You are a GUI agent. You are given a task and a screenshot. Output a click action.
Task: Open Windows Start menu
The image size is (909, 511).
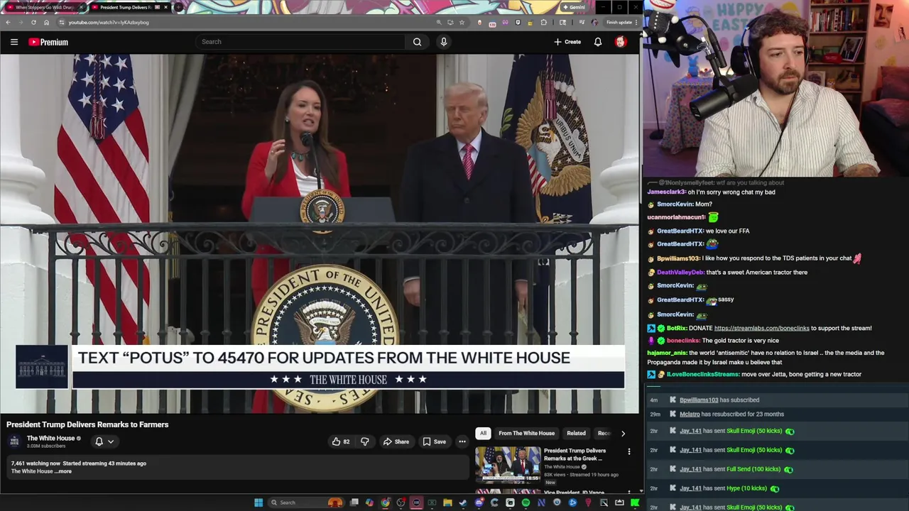click(259, 502)
